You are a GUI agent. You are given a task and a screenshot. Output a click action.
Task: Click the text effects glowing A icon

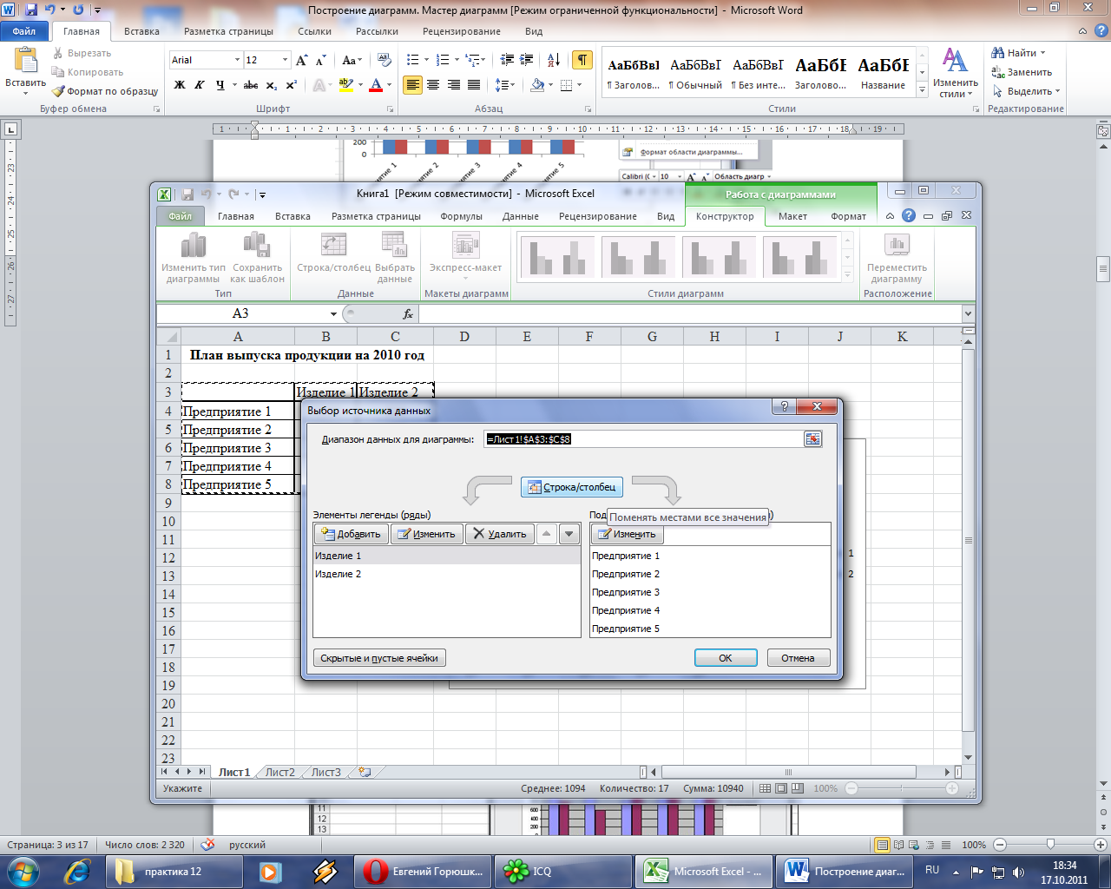point(319,85)
